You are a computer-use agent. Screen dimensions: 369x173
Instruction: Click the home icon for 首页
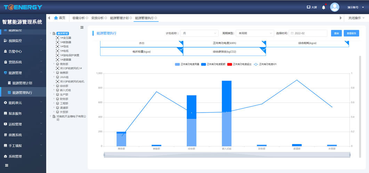[56, 18]
